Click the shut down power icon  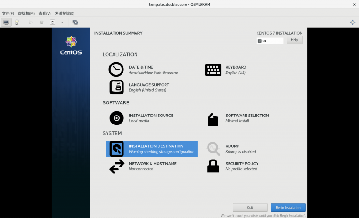coord(52,22)
